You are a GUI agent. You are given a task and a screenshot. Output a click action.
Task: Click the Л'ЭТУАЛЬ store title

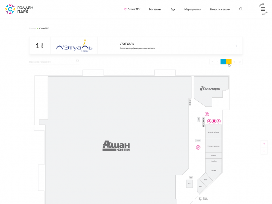(x=127, y=44)
